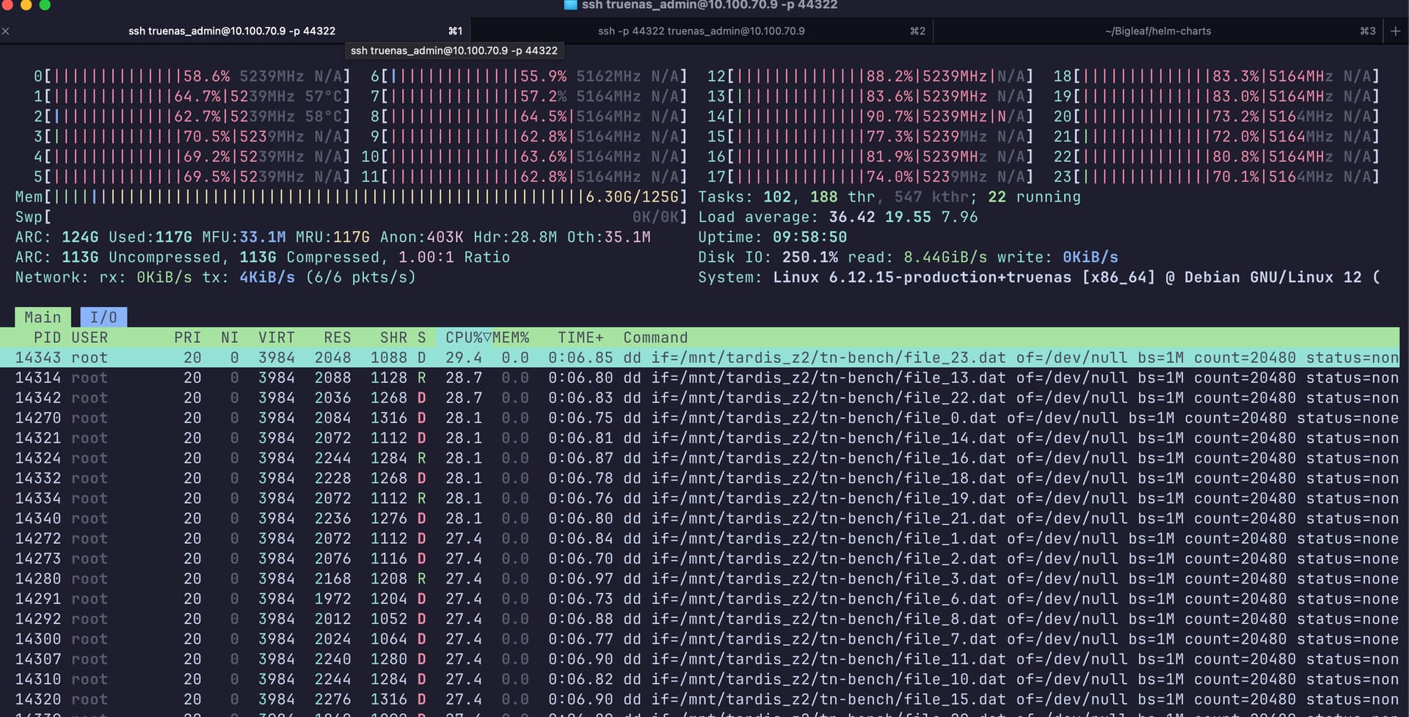Click the RES column header
The image size is (1409, 717).
[337, 337]
